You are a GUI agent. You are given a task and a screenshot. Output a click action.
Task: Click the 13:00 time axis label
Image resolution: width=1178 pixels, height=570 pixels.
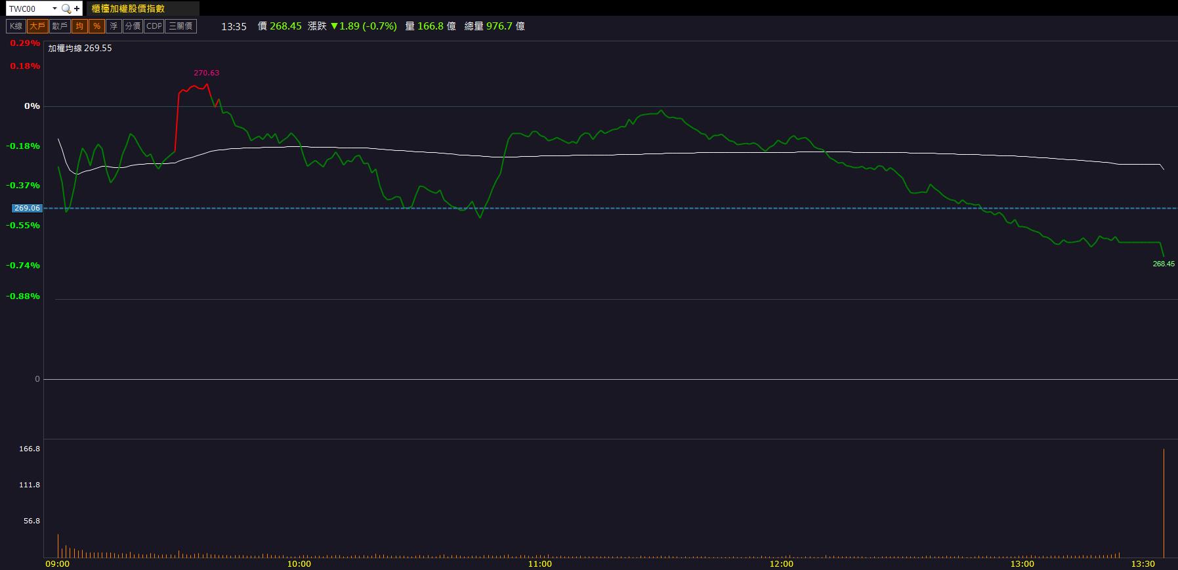[1022, 564]
